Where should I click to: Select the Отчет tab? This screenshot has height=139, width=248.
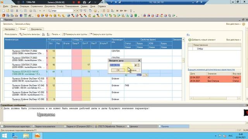pyautogui.click(x=22, y=29)
